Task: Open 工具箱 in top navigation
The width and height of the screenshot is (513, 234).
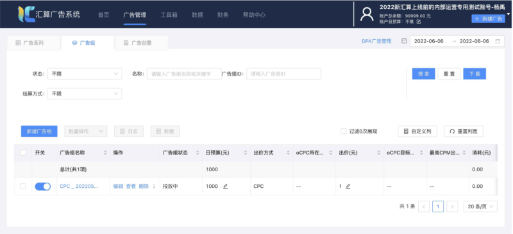Action: [169, 15]
